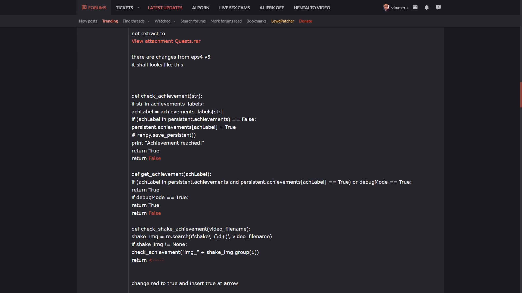Expand the Tickets dropdown arrow

point(138,8)
